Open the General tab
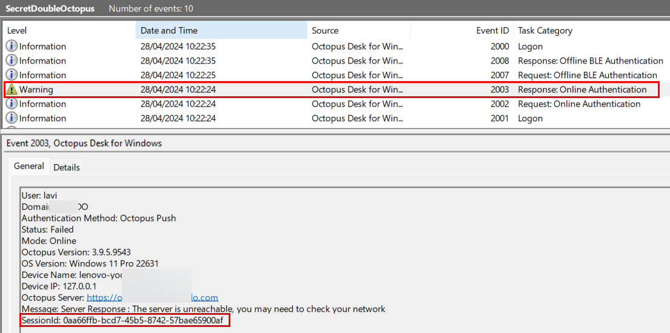The height and width of the screenshot is (333, 670). pos(29,166)
